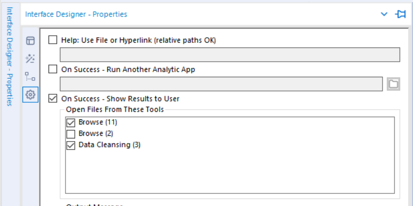The width and height of the screenshot is (413, 206).
Task: Browse for another analytic app file
Action: [x=393, y=84]
